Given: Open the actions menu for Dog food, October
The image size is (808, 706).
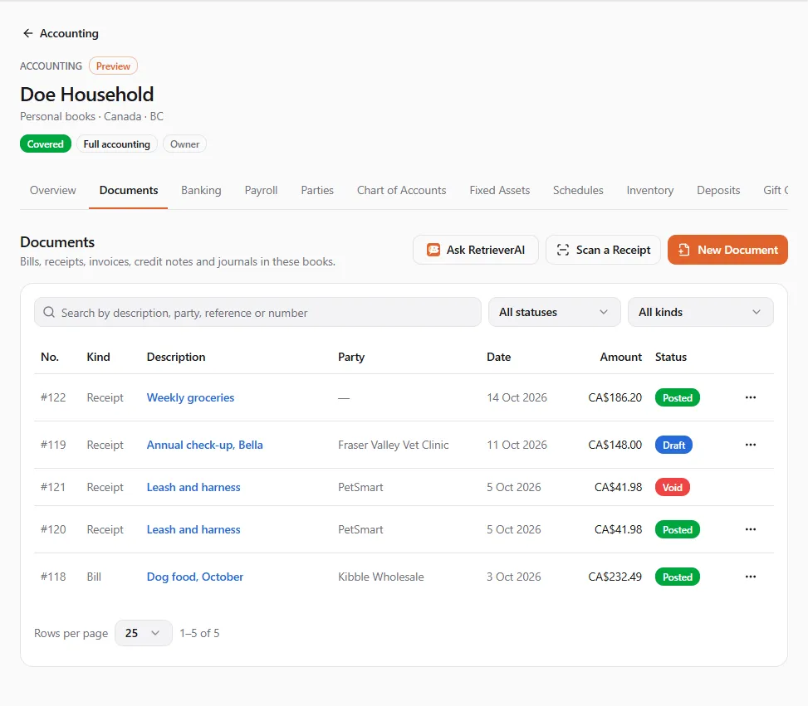Looking at the screenshot, I should (x=751, y=577).
